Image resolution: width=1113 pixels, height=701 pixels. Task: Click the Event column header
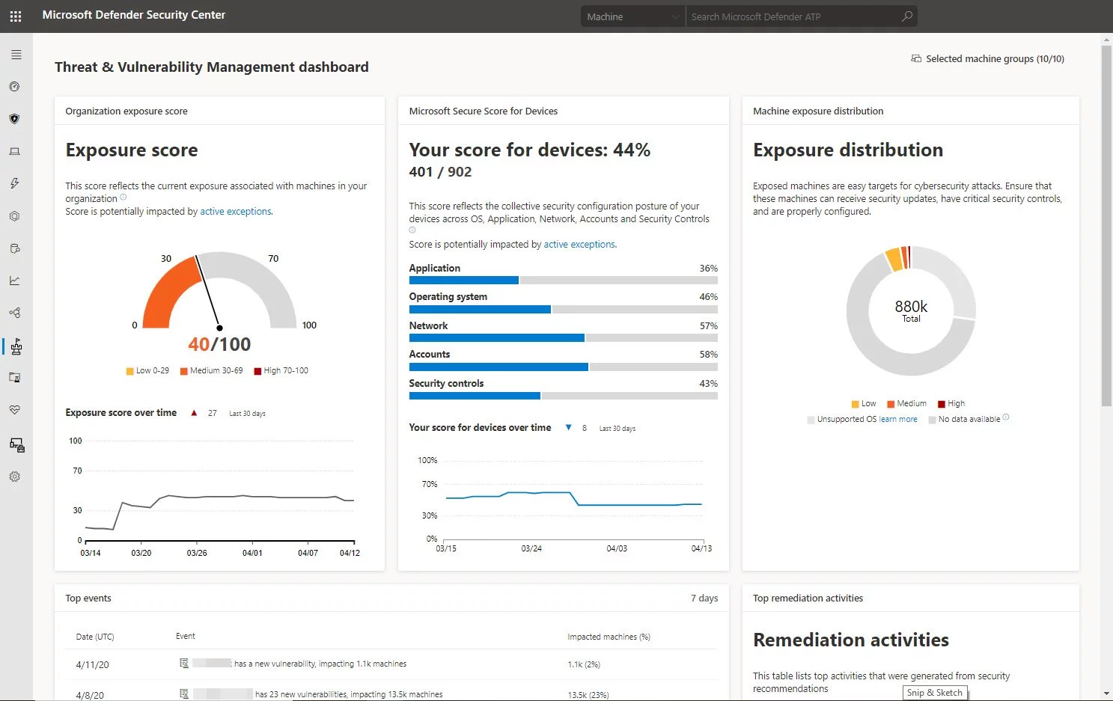coord(185,636)
